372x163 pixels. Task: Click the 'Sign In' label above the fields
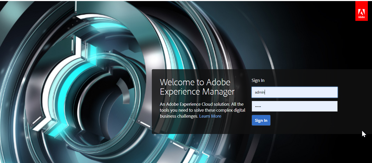click(258, 80)
